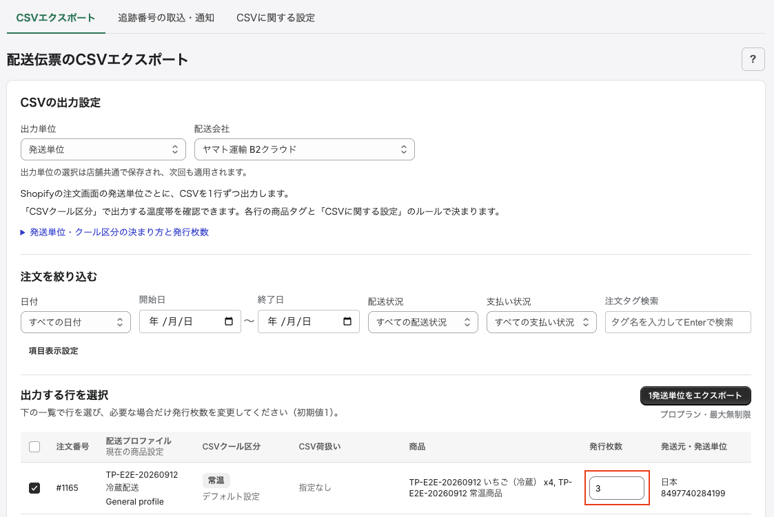Image resolution: width=774 pixels, height=517 pixels.
Task: Click the 項目表示設定 button
Action: pos(53,351)
